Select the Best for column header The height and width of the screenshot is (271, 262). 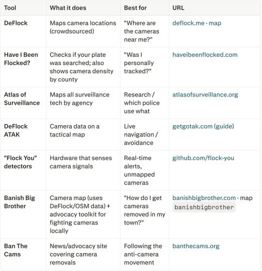[135, 8]
